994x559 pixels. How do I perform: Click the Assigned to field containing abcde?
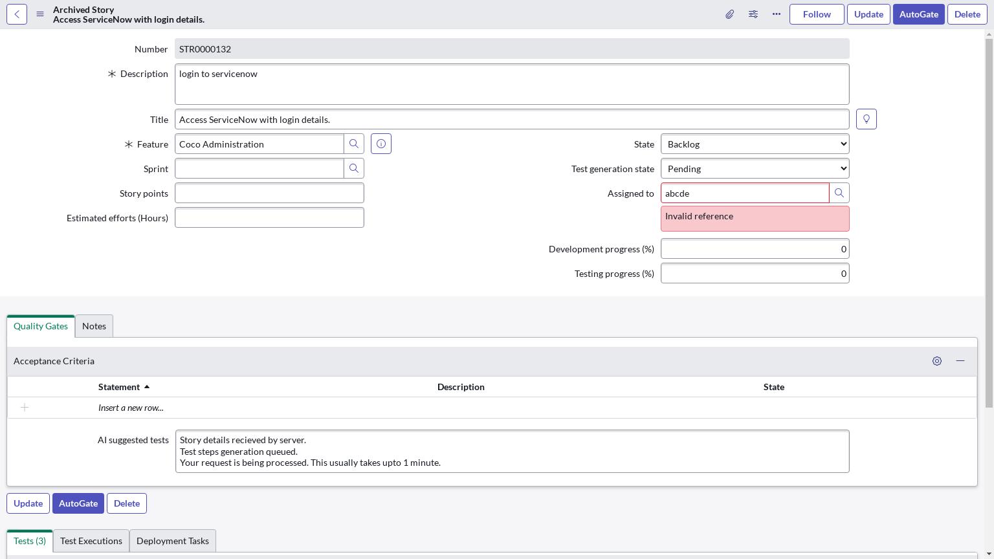tap(745, 193)
